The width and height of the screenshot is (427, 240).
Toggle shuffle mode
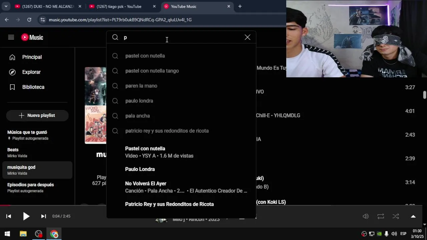396,216
